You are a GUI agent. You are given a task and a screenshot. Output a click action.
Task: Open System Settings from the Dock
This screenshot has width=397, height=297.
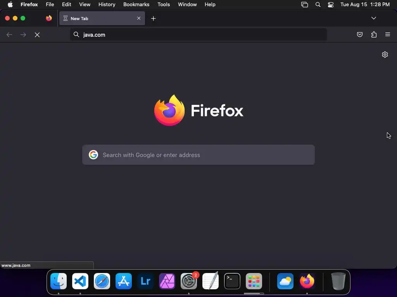pyautogui.click(x=189, y=281)
